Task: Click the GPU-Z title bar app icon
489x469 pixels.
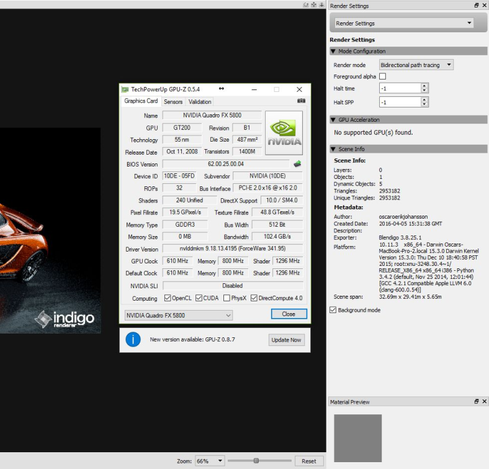Action: [x=125, y=89]
